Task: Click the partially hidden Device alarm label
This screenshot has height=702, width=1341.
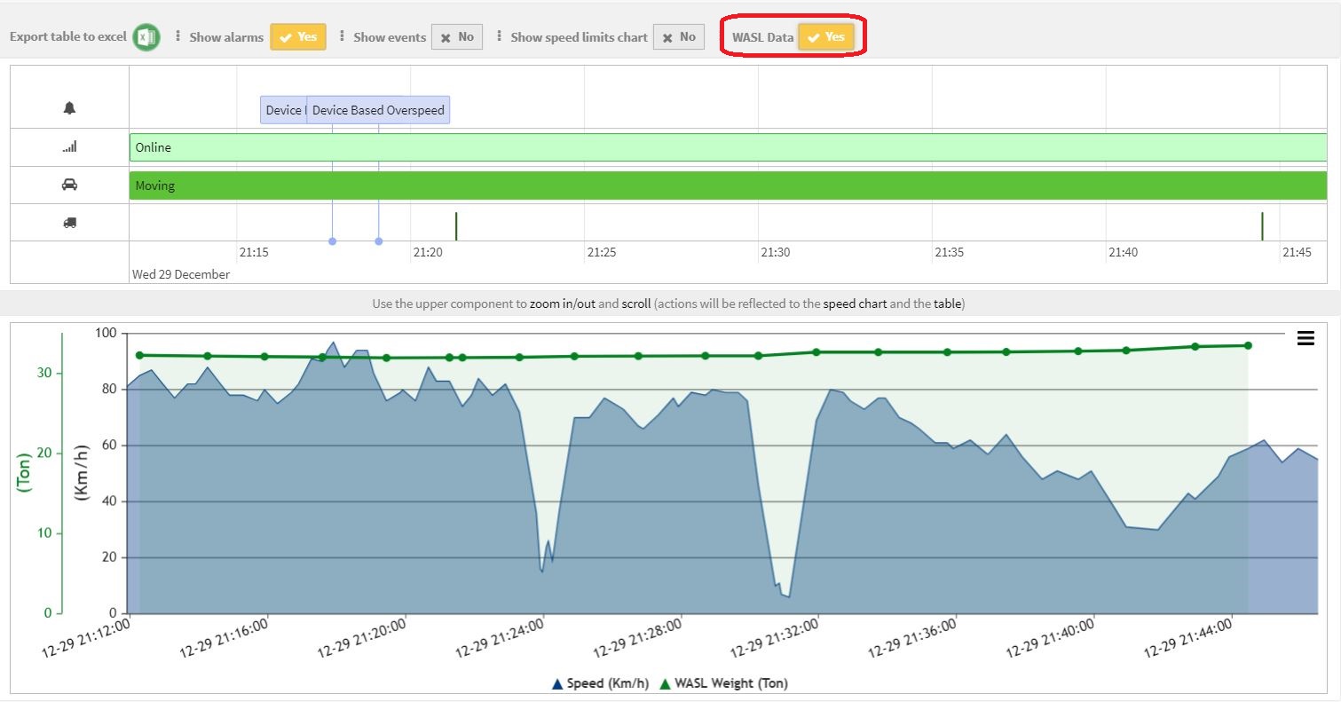Action: point(283,110)
